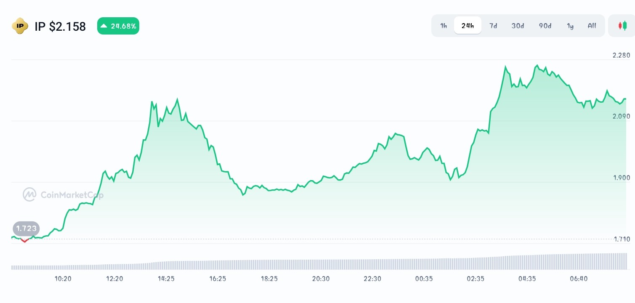Select the 24h timeframe tab
635x303 pixels.
pos(468,26)
